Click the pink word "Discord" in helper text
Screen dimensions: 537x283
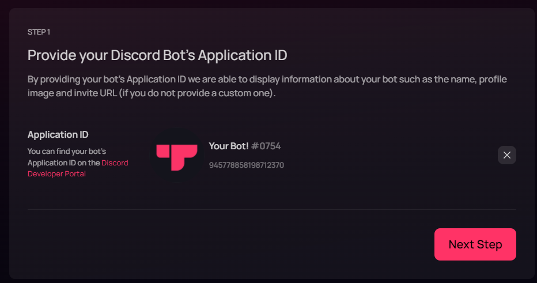coord(115,163)
